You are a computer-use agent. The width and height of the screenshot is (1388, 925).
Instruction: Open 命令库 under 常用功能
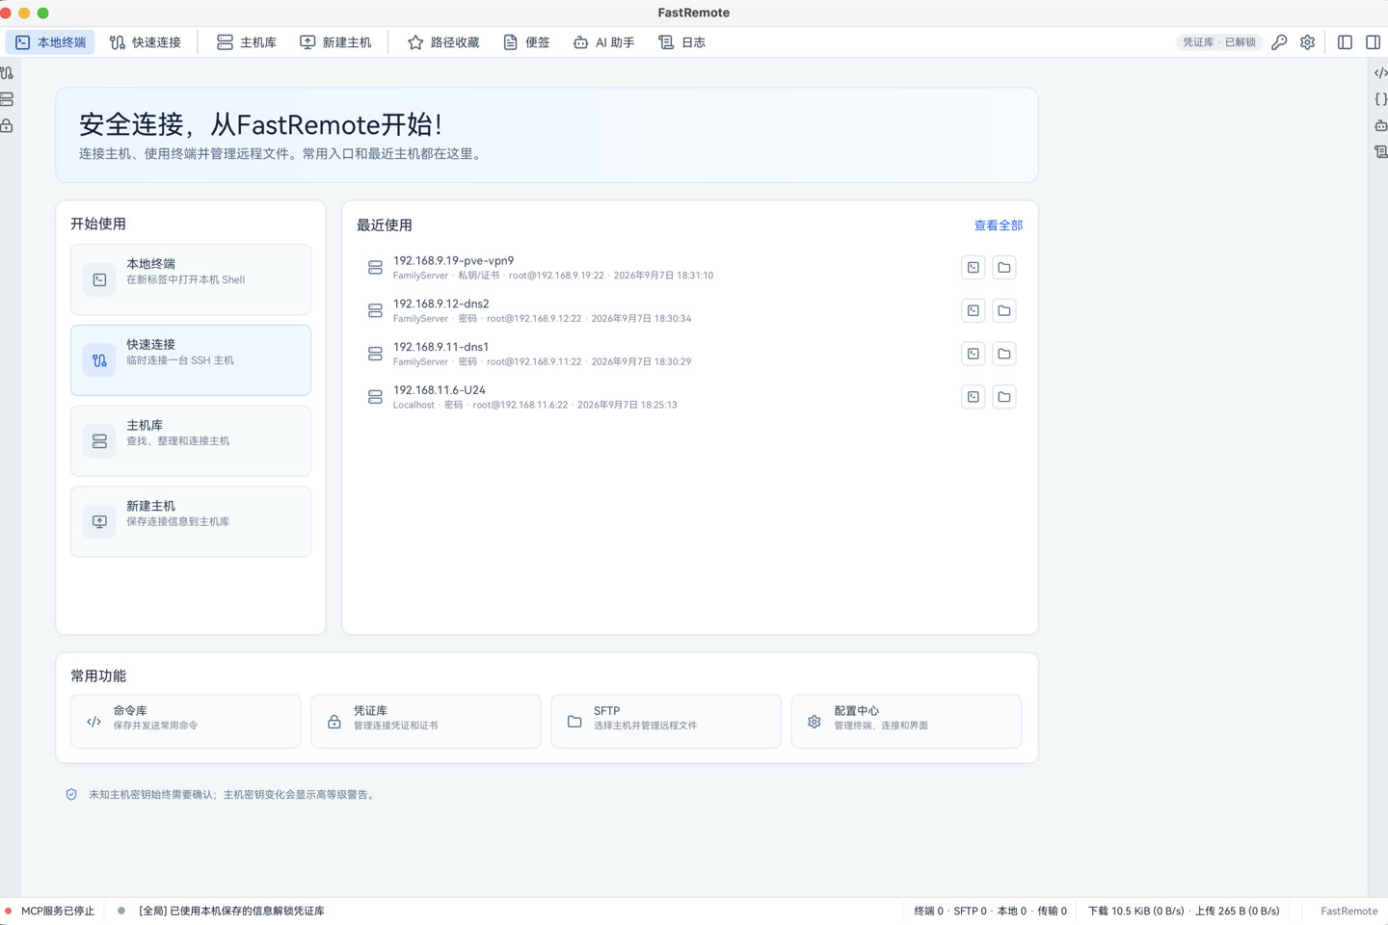click(185, 722)
